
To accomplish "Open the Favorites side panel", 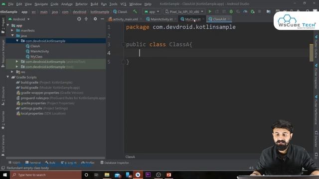I will (3, 120).
